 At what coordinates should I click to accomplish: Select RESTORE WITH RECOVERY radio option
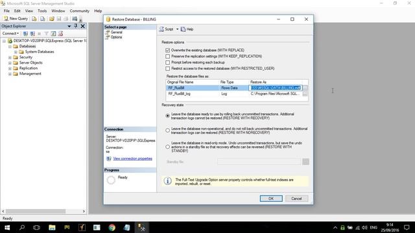pos(167,116)
